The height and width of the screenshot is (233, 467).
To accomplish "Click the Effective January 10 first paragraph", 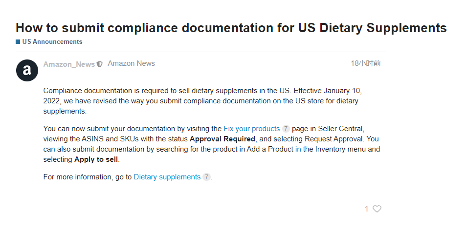I will pyautogui.click(x=202, y=101).
